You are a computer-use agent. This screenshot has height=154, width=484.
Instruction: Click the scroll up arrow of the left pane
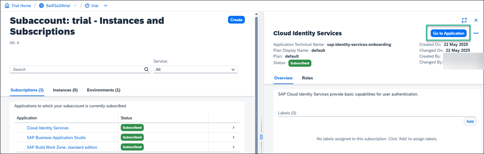pyautogui.click(x=257, y=14)
